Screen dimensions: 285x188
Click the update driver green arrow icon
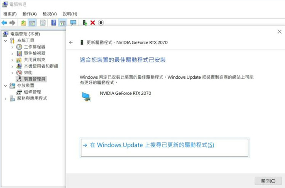[x=85, y=23]
